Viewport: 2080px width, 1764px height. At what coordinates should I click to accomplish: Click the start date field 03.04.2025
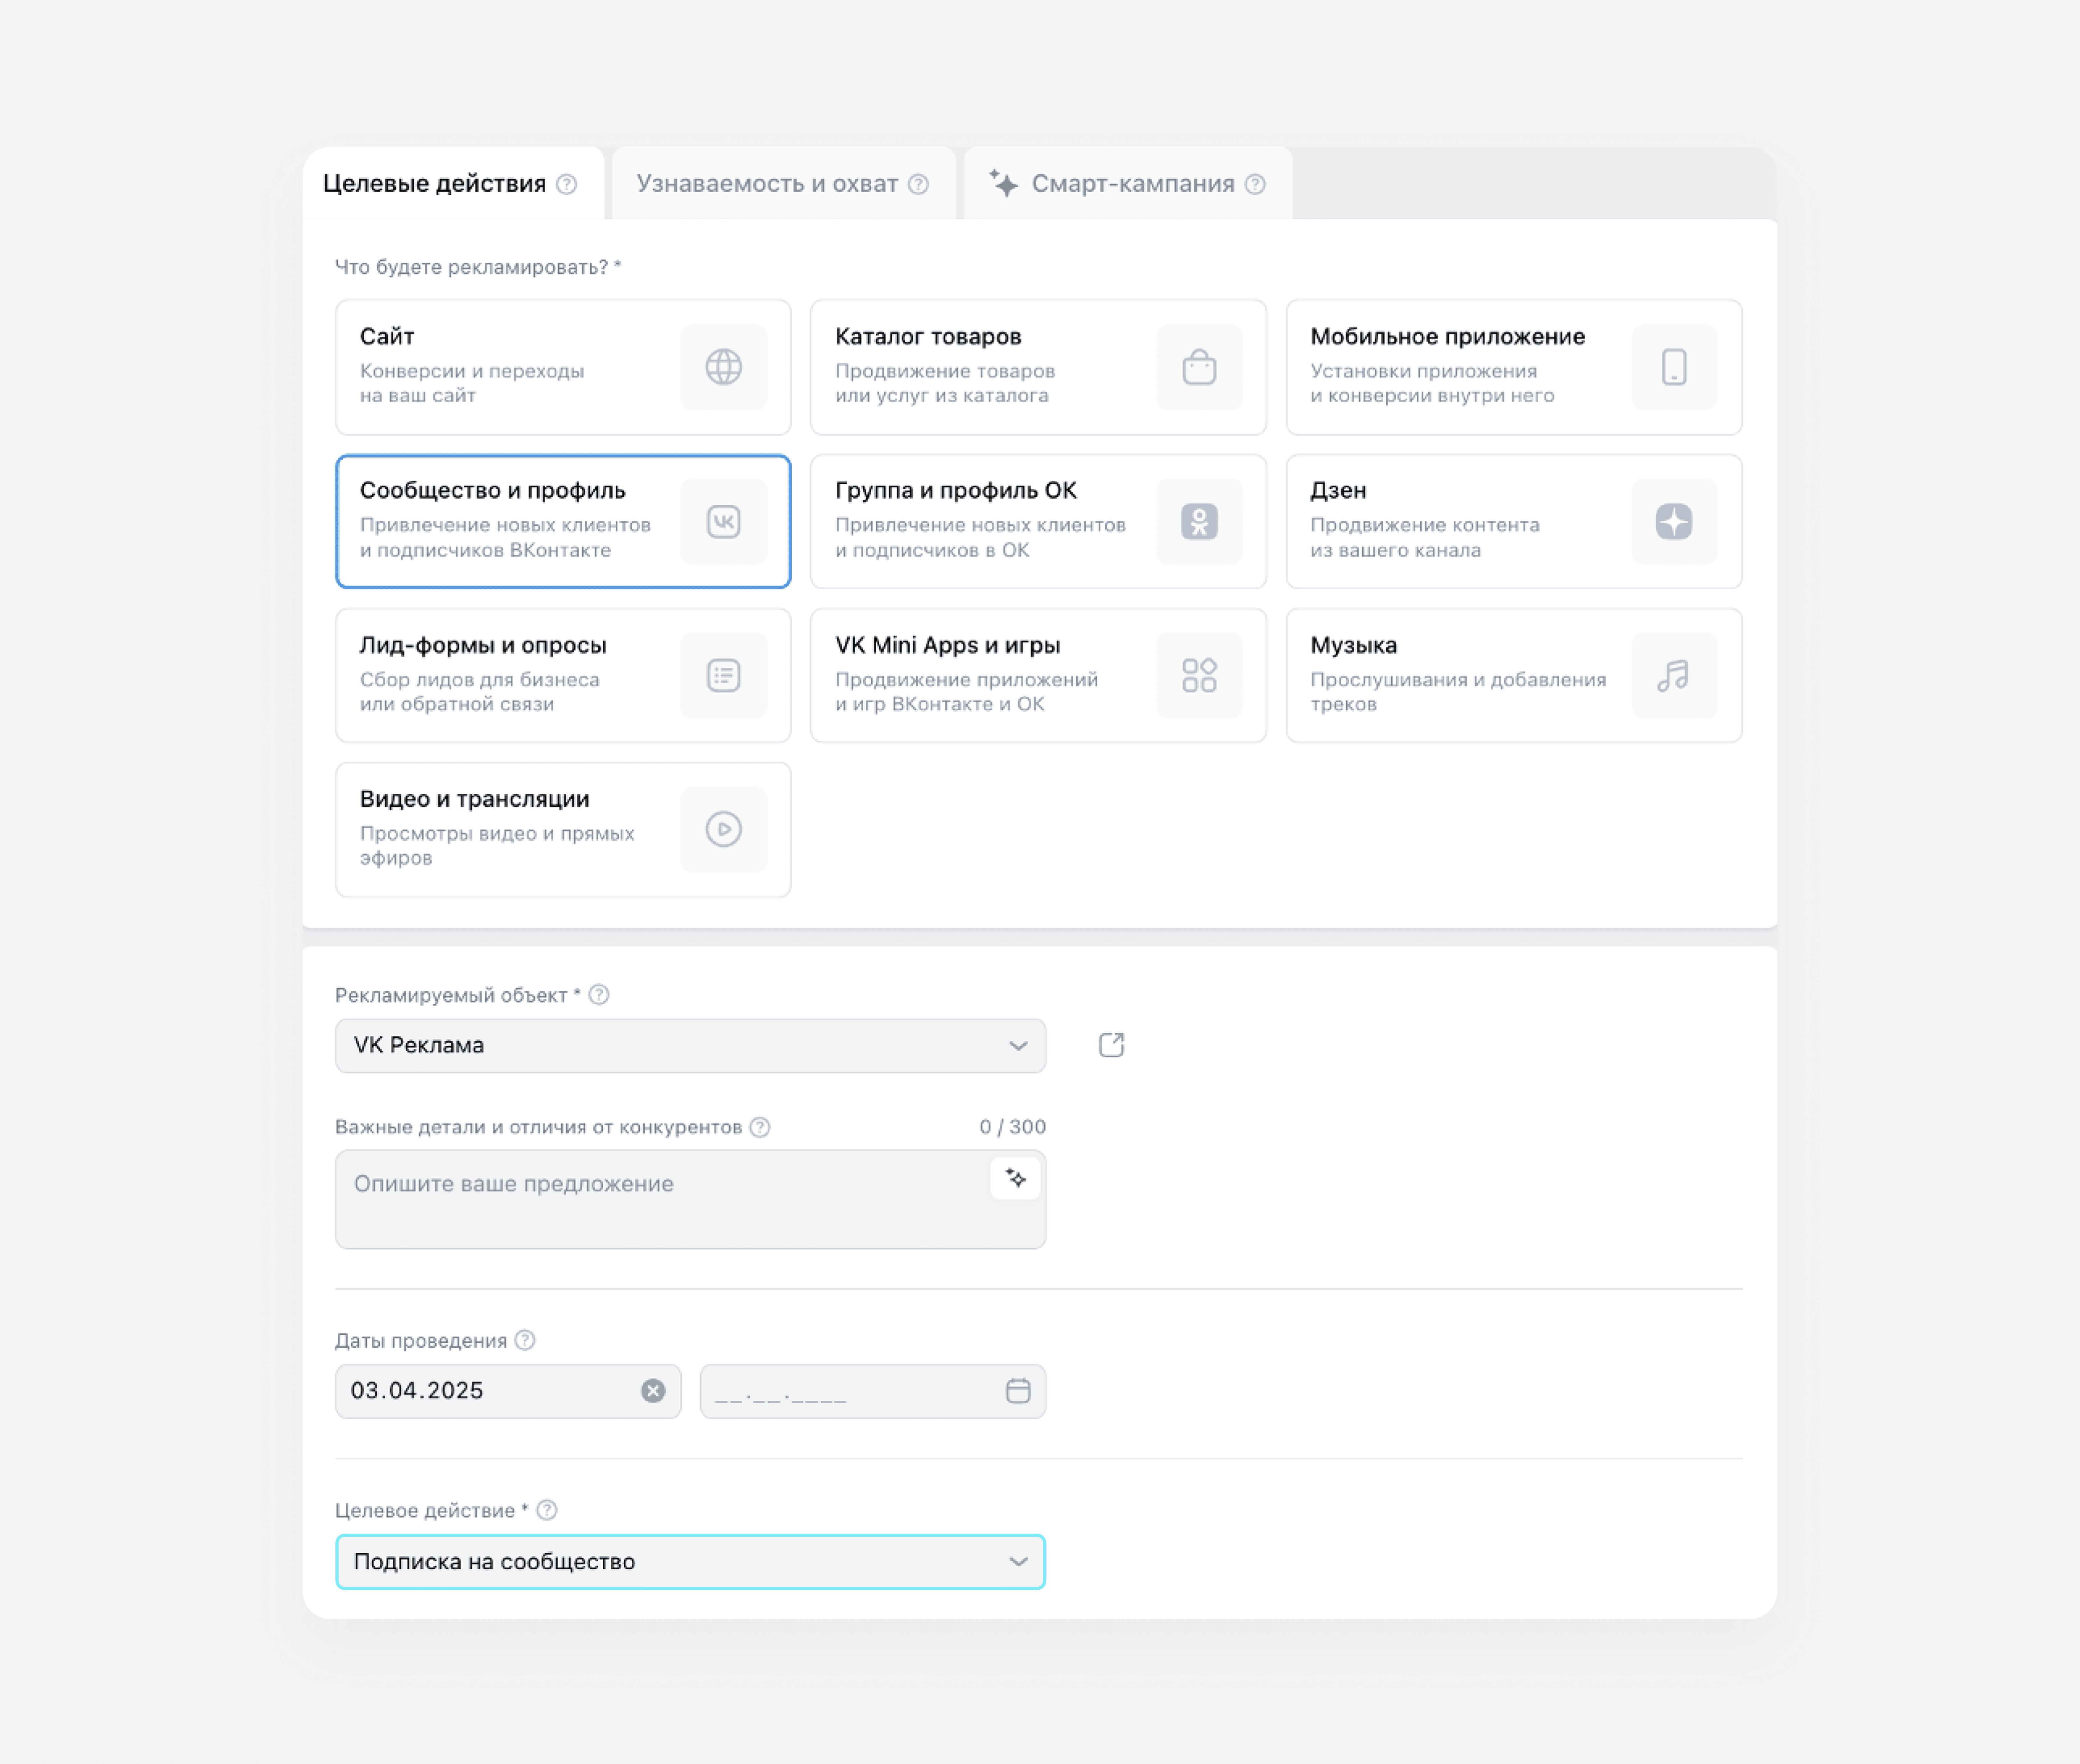point(508,1391)
